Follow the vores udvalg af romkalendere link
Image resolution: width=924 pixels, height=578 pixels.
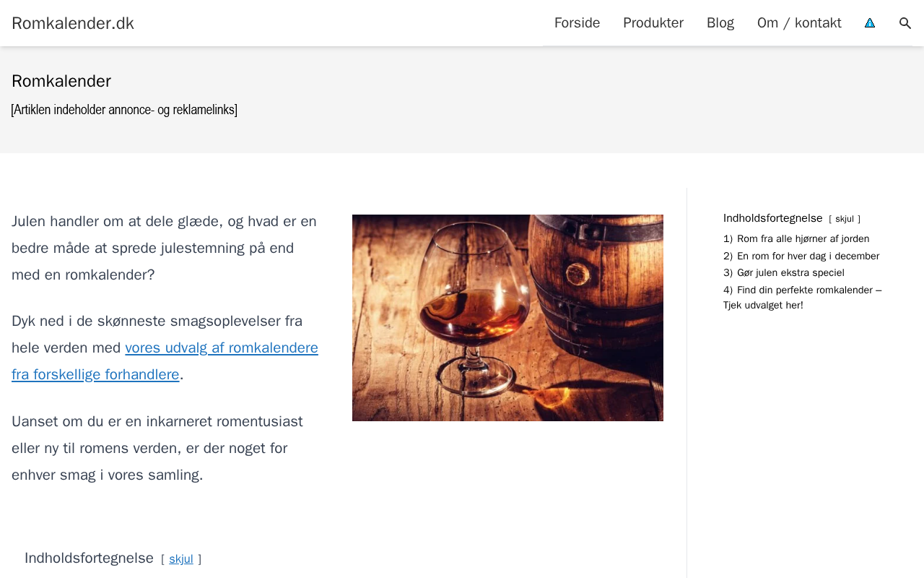(165, 361)
